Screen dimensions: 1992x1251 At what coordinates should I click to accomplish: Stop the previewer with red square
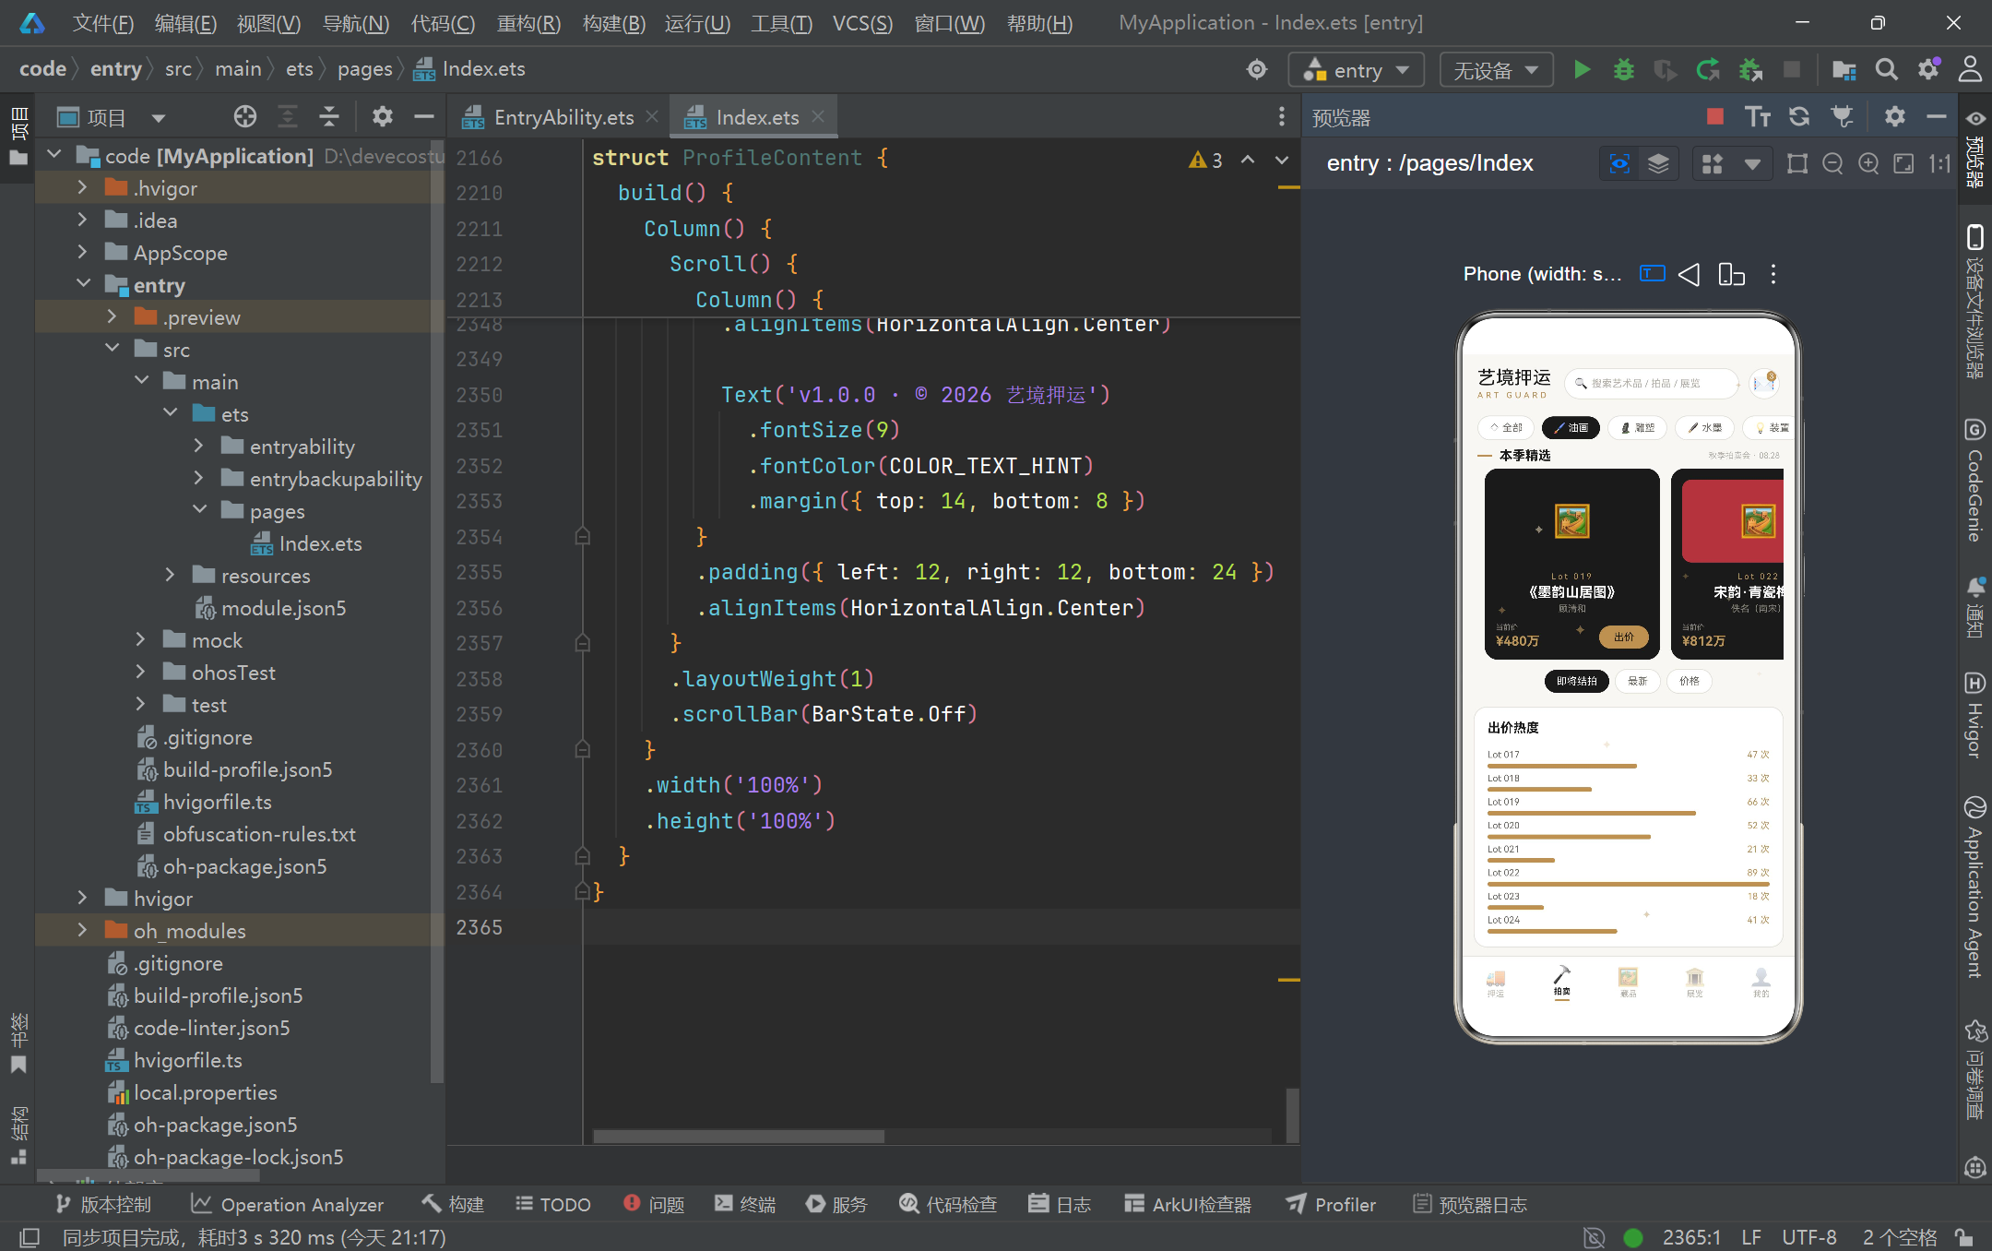[1715, 117]
